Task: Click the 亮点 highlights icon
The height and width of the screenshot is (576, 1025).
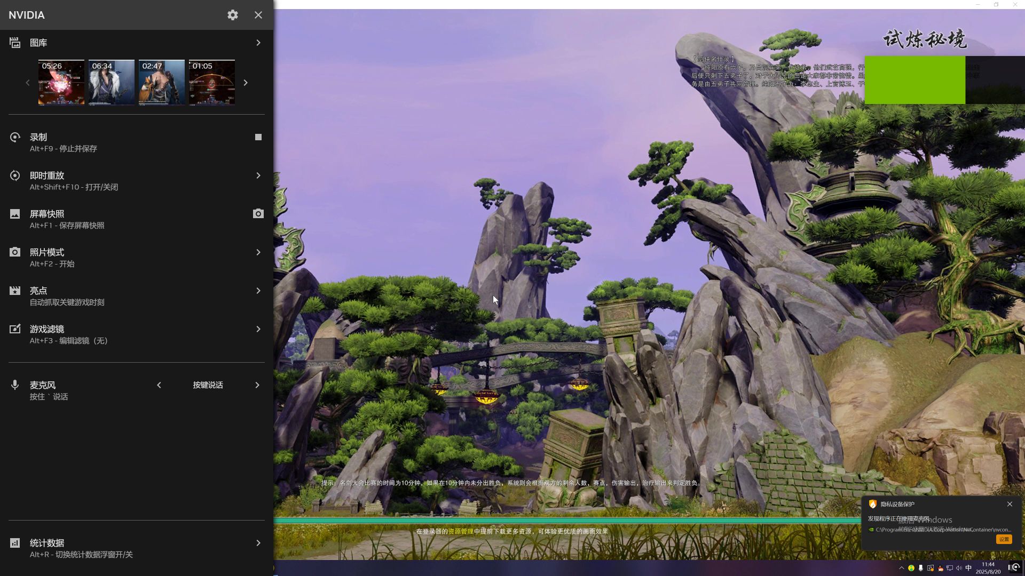Action: click(15, 291)
